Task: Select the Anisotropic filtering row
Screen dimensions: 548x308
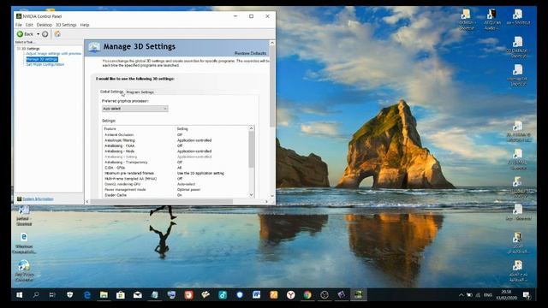Action: [176, 140]
